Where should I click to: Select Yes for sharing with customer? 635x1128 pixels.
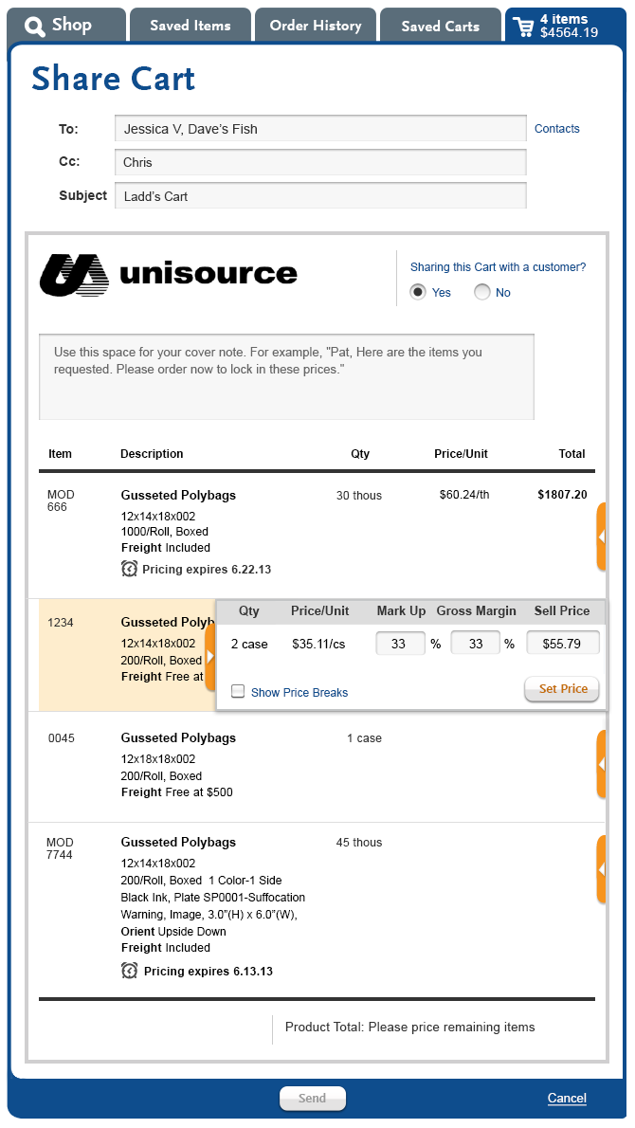pos(418,292)
